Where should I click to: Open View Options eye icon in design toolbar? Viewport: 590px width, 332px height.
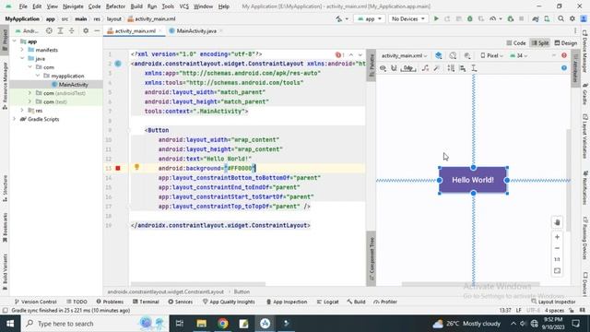point(383,68)
